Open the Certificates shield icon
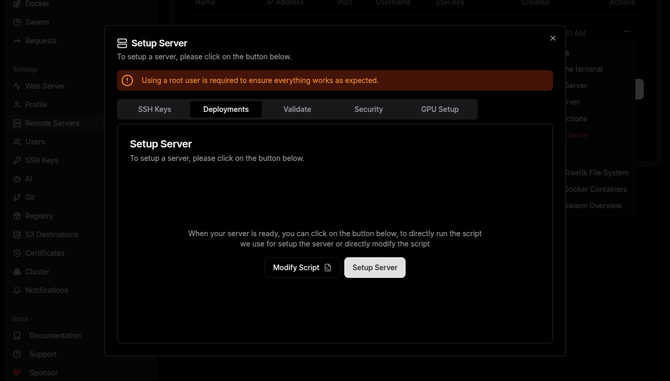This screenshot has width=670, height=381. [x=16, y=253]
